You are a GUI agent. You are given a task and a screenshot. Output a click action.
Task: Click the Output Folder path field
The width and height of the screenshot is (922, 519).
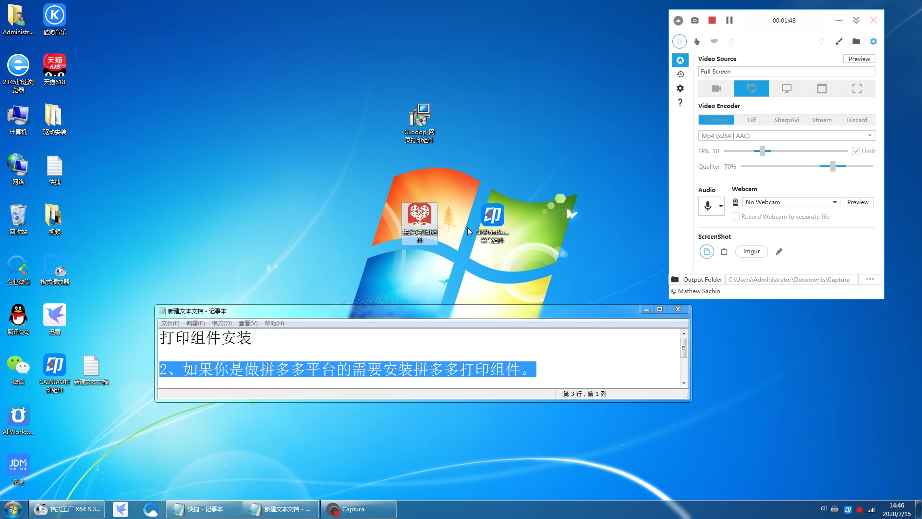792,279
